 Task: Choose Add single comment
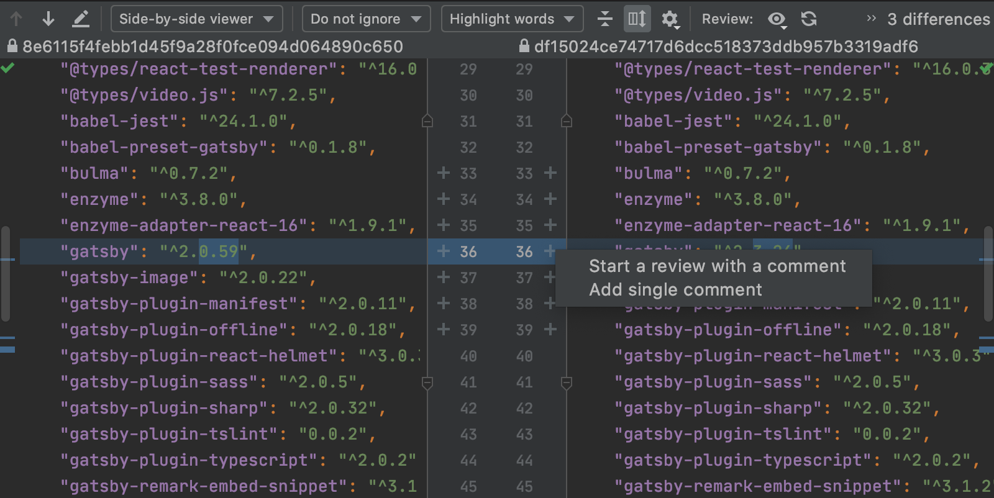coord(675,290)
